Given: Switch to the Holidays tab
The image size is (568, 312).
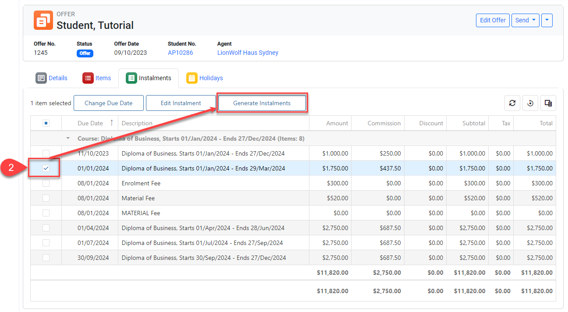Looking at the screenshot, I should pyautogui.click(x=211, y=78).
